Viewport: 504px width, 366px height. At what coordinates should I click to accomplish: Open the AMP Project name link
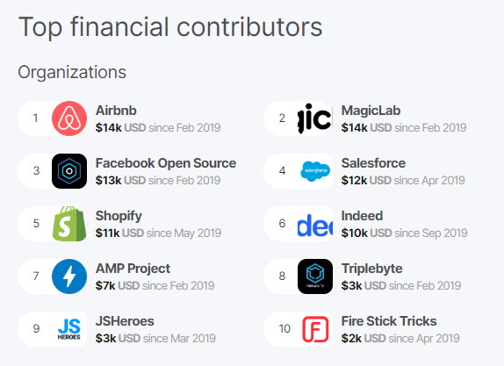point(133,269)
